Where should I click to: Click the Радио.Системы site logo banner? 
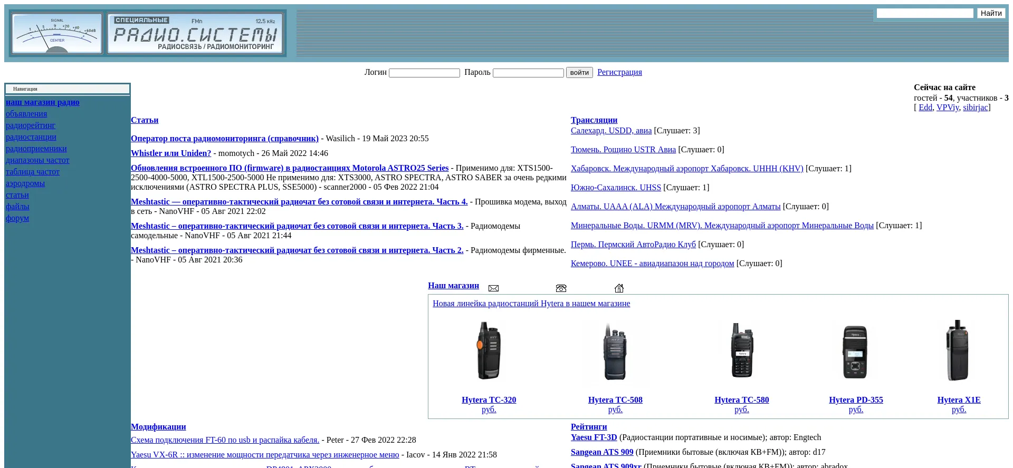click(x=196, y=33)
